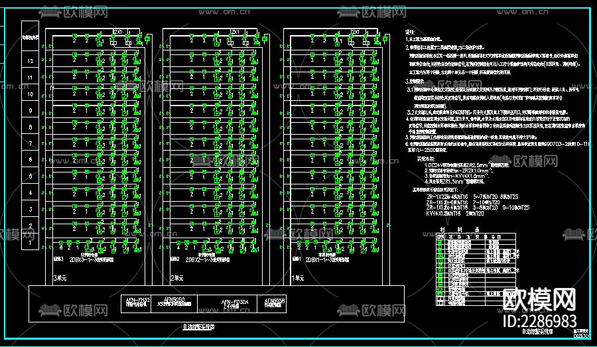Select the '2DBX2-1~3' junction box label
This screenshot has height=347, width=597.
pos(208,260)
